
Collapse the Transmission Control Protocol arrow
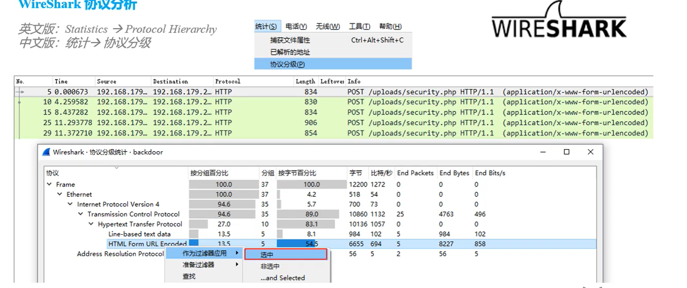80,214
